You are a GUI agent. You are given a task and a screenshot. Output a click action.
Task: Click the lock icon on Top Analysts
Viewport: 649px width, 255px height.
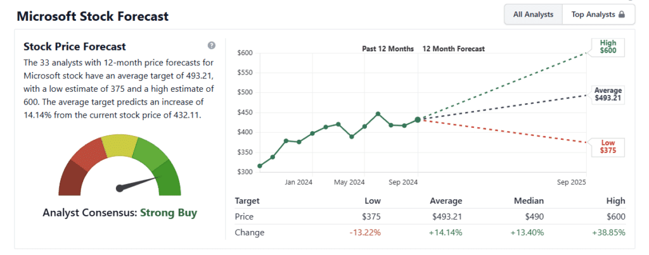pos(622,14)
